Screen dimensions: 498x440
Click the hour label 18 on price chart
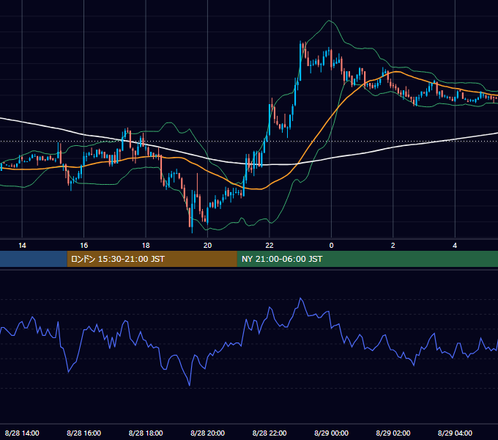[x=146, y=246]
